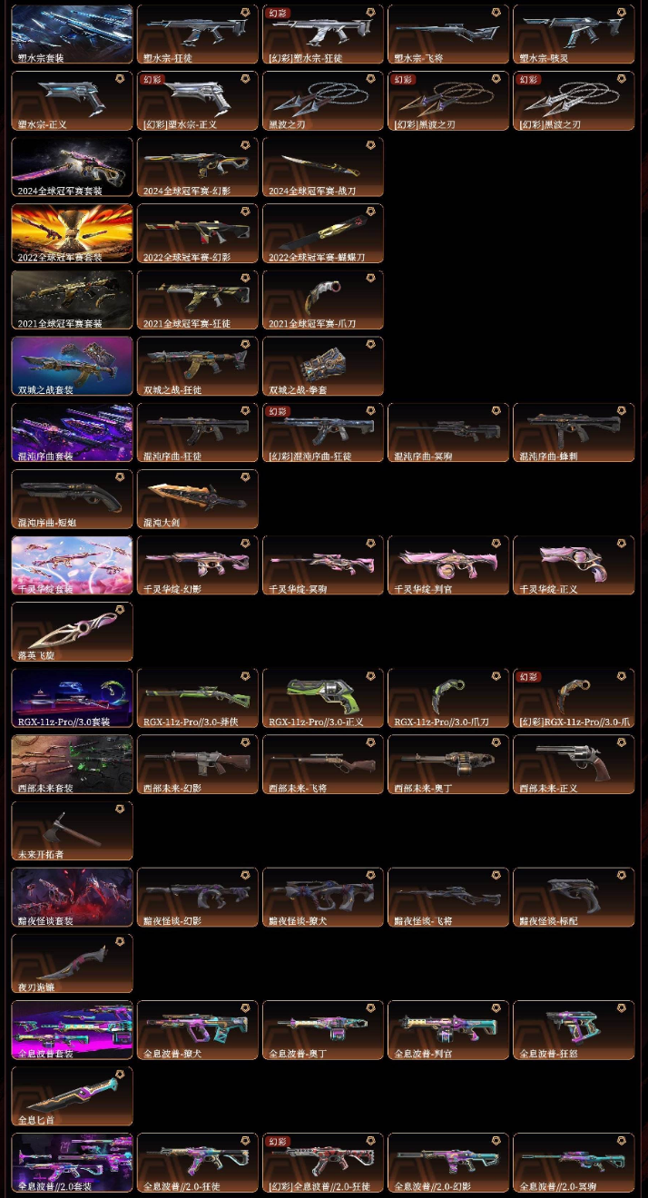Click 幻彩 tag on [幻彩]塑水宗-正义 card

[153, 80]
